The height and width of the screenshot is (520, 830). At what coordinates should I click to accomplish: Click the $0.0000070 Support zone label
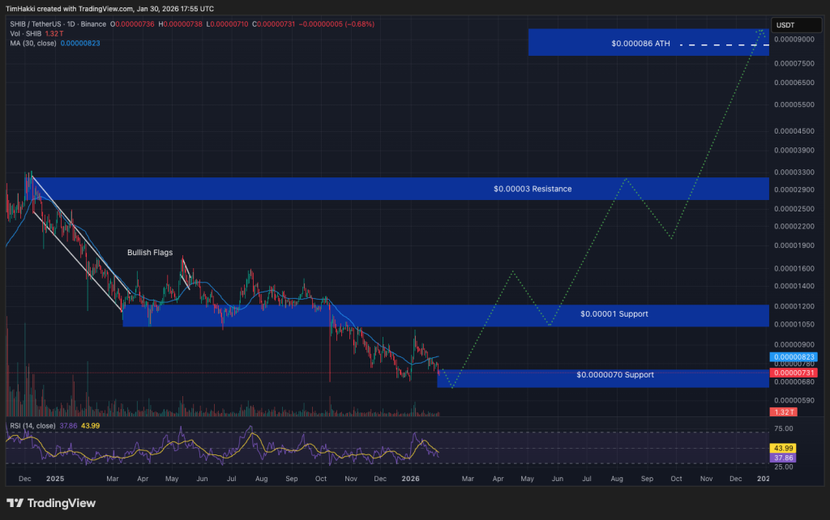tap(614, 375)
